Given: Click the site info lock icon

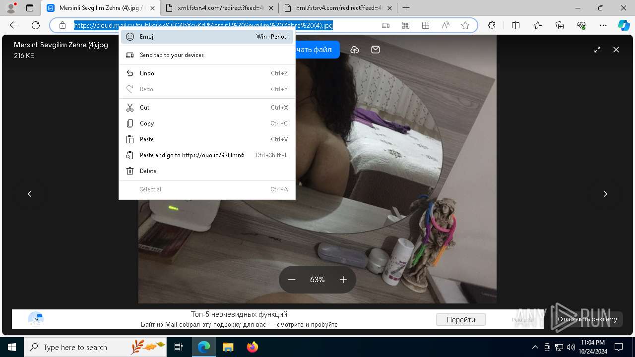Looking at the screenshot, I should click(x=63, y=25).
